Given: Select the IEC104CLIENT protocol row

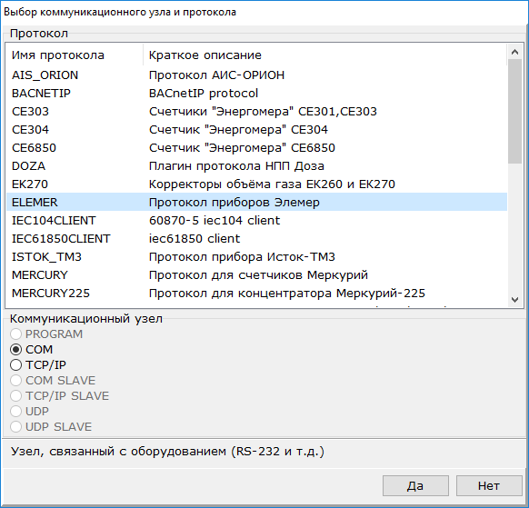Looking at the screenshot, I should point(256,220).
